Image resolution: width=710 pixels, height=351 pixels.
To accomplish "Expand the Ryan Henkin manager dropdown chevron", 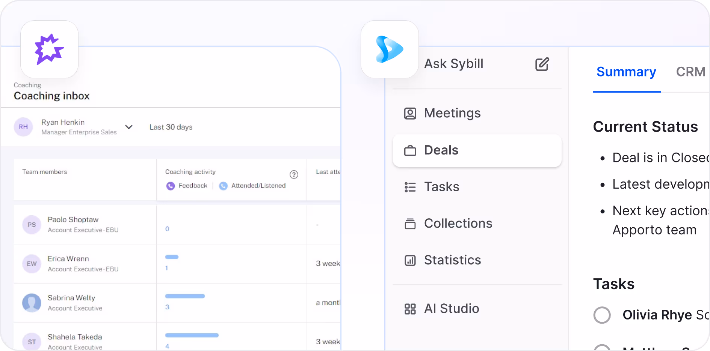I will tap(129, 127).
